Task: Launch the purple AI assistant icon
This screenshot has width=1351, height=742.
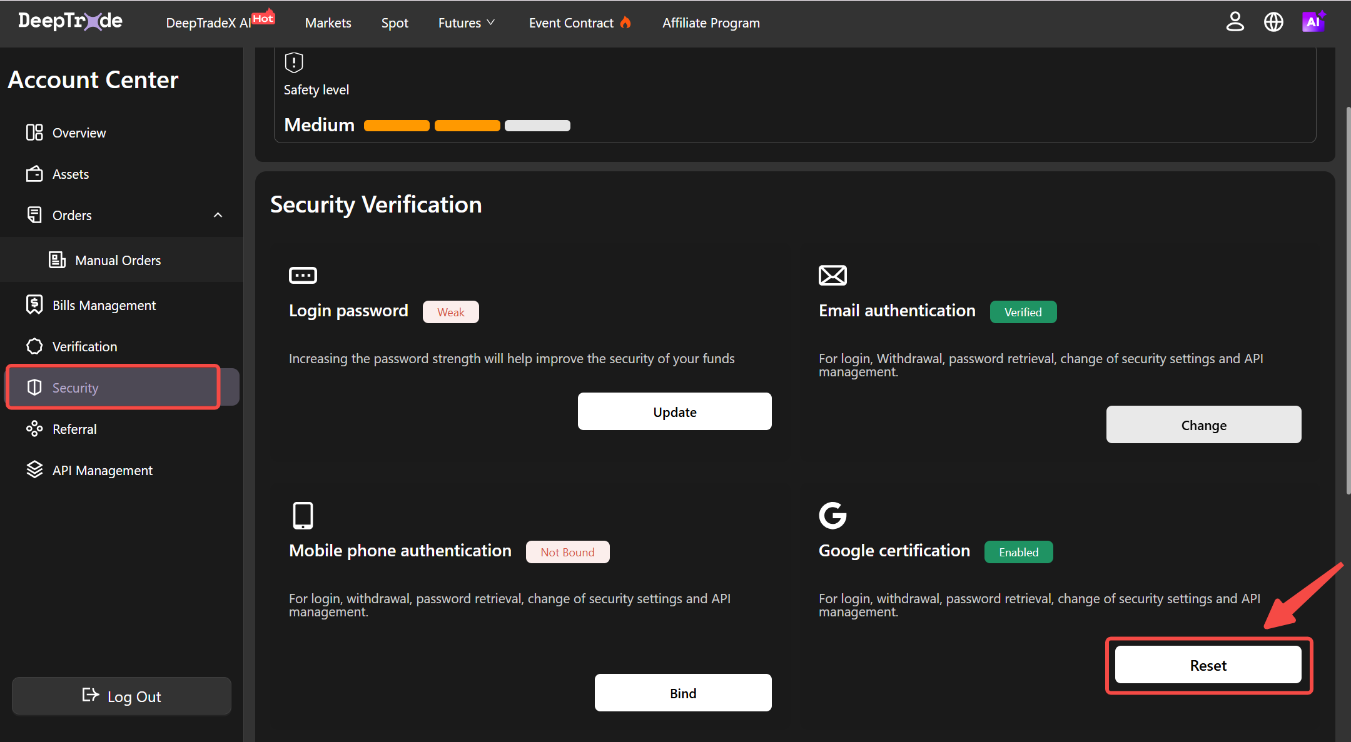Action: 1313,22
